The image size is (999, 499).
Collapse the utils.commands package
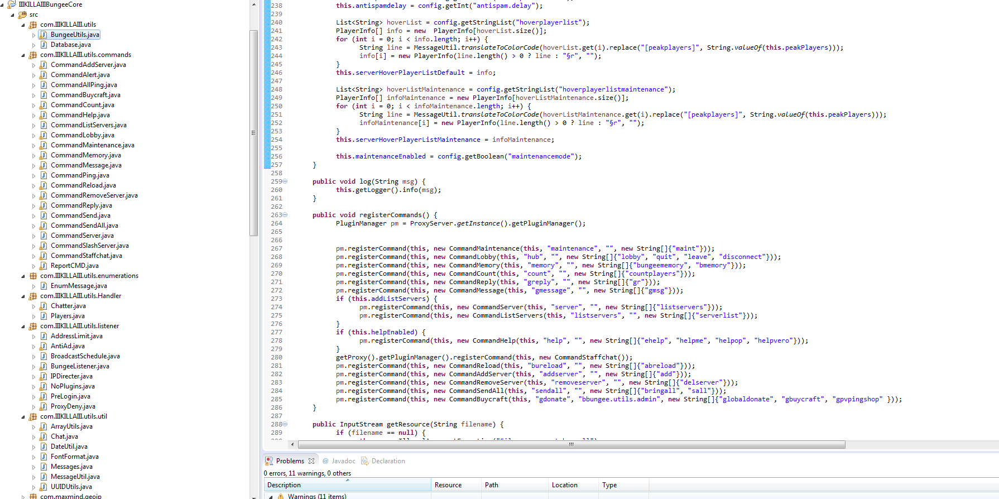tap(23, 55)
